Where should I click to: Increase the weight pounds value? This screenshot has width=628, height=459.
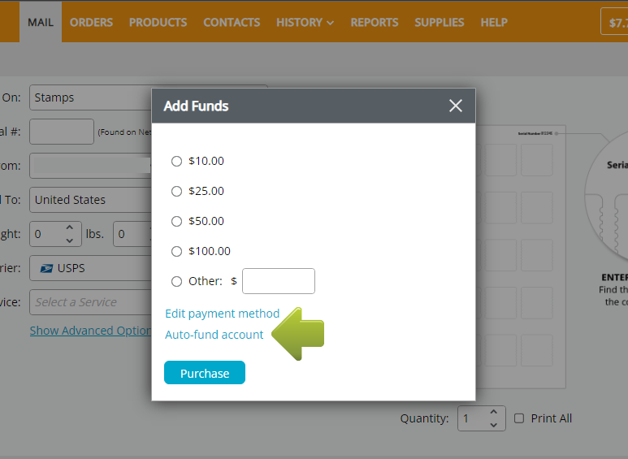(x=70, y=227)
